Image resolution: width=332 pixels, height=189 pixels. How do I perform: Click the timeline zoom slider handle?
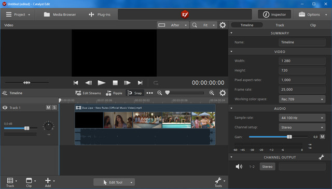(167, 93)
